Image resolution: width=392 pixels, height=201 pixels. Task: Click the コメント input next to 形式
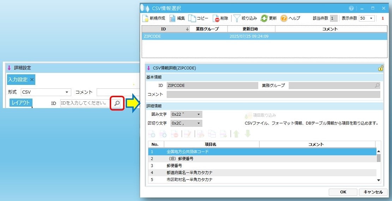click(x=118, y=92)
